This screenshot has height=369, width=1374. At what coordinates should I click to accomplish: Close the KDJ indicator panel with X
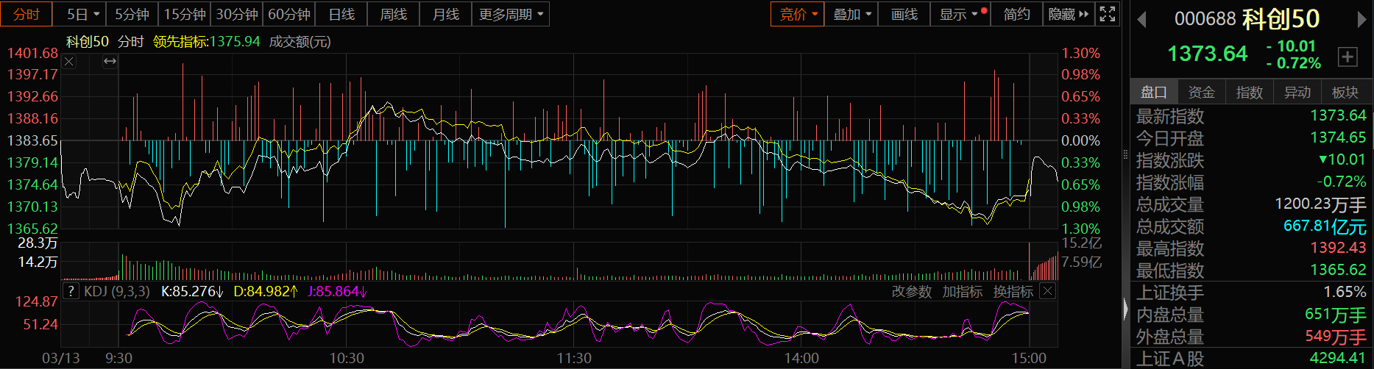click(1048, 292)
